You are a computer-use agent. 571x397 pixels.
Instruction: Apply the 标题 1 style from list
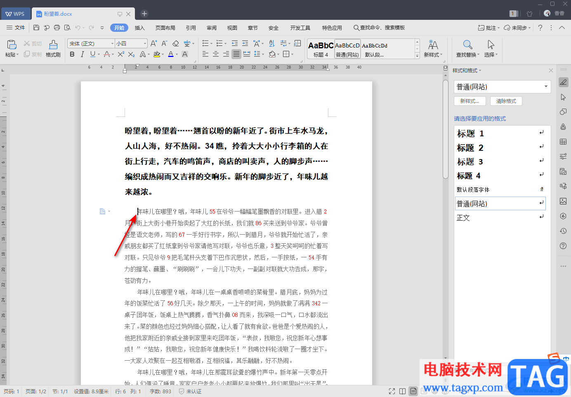(x=500, y=133)
